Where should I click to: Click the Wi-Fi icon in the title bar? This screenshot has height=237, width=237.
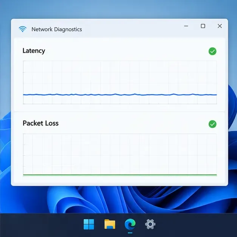point(23,29)
